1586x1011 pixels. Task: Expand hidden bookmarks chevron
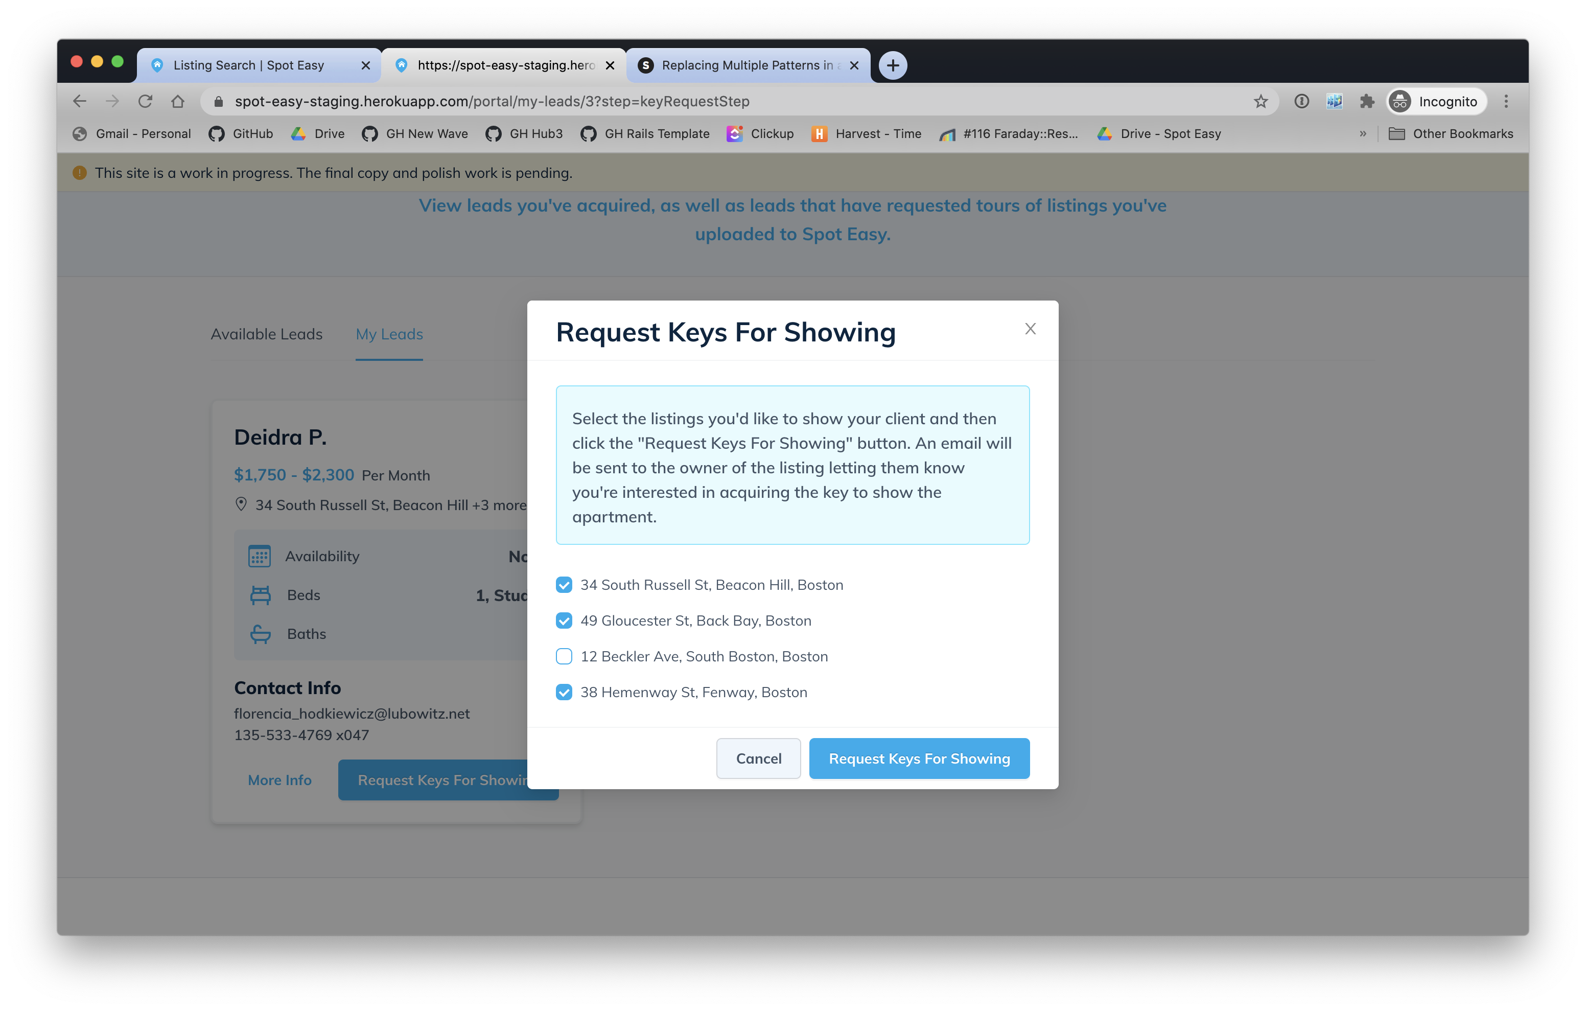pyautogui.click(x=1363, y=134)
